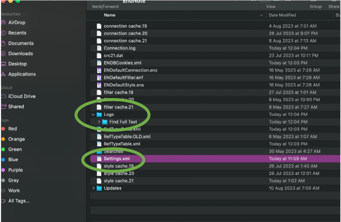Filter by the Red tag
Viewport: 341px width, 222px height.
point(12,129)
